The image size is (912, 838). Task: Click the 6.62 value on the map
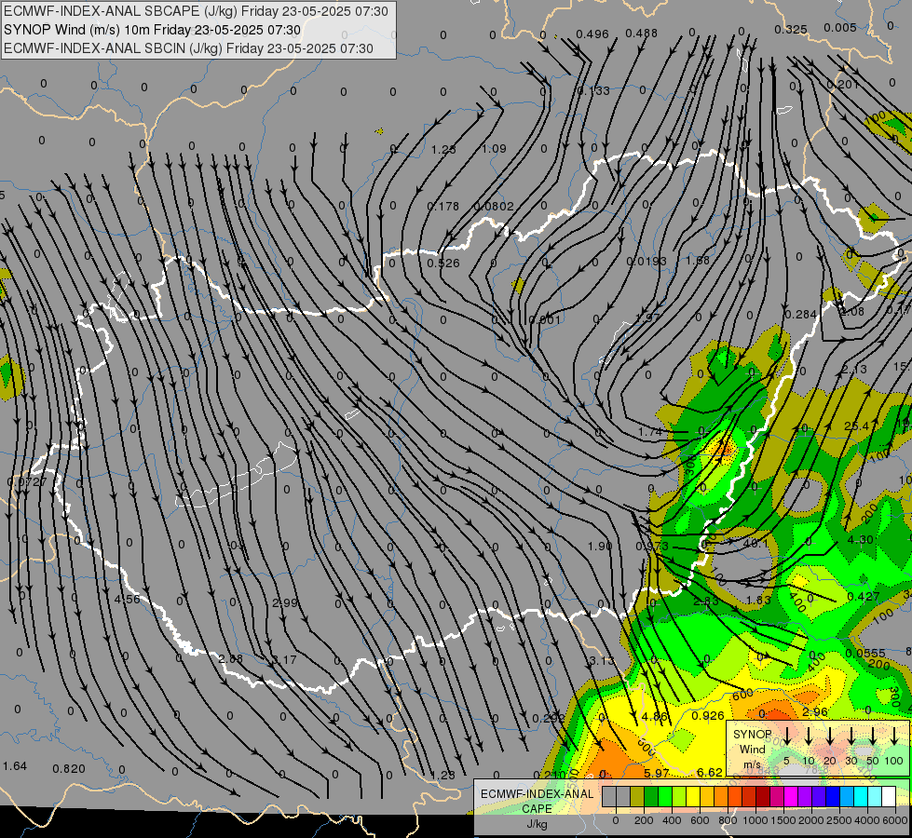[709, 773]
